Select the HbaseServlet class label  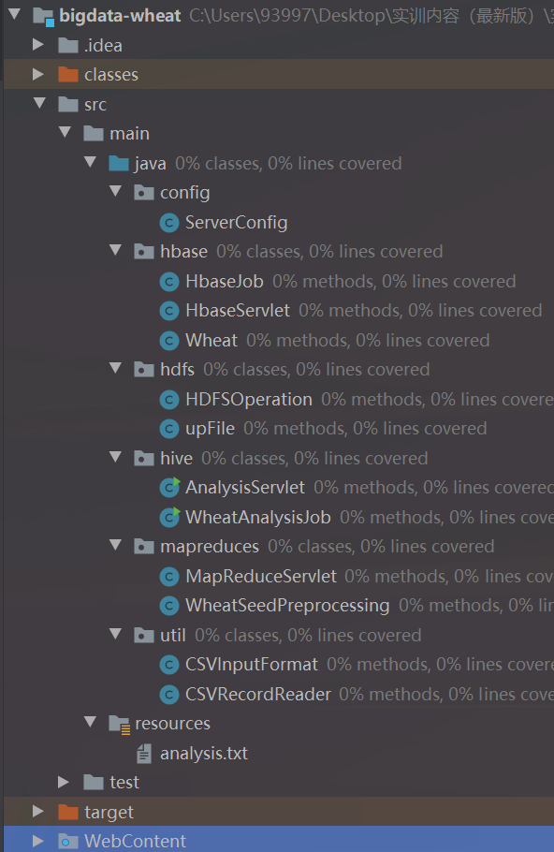238,310
